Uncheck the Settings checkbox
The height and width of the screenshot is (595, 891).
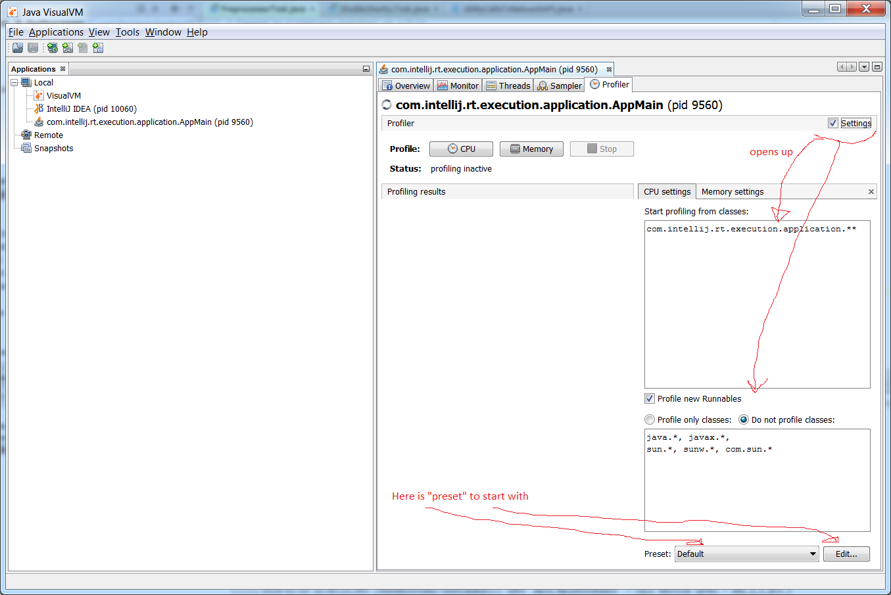pos(833,123)
